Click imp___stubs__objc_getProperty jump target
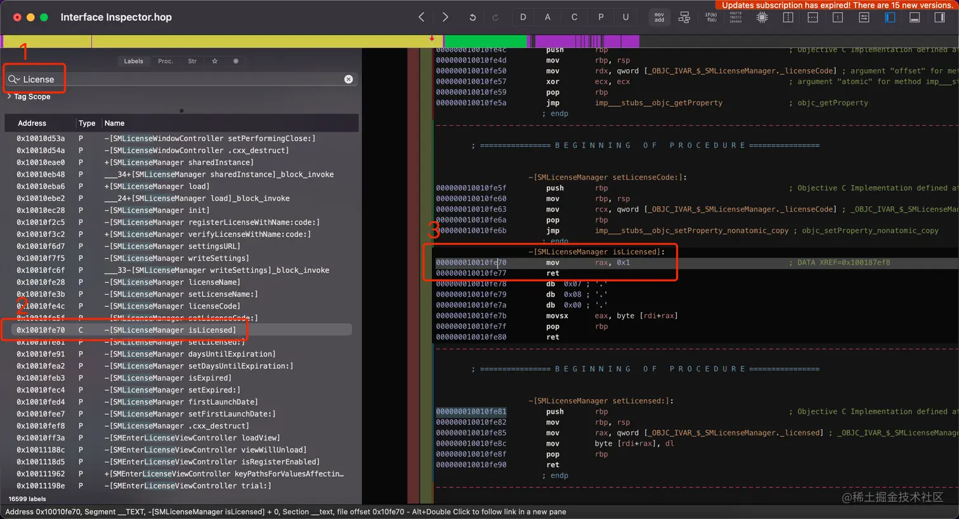Image resolution: width=959 pixels, height=519 pixels. pos(658,103)
